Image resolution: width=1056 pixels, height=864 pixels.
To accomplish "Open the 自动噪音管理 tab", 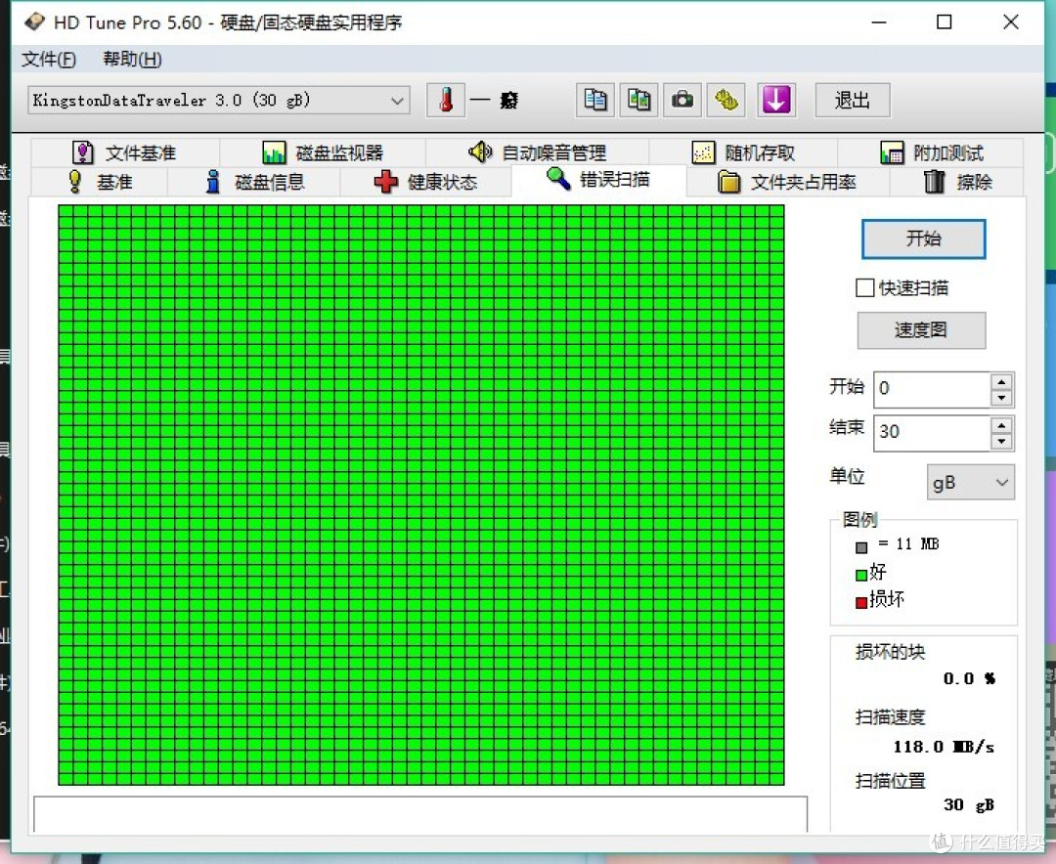I will point(538,152).
